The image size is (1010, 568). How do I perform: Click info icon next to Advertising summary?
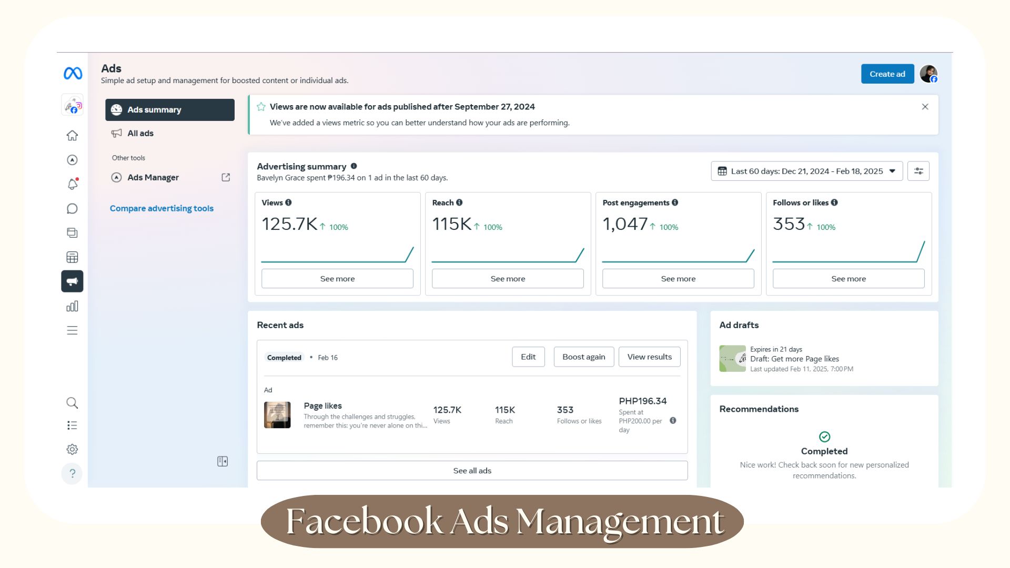[353, 166]
